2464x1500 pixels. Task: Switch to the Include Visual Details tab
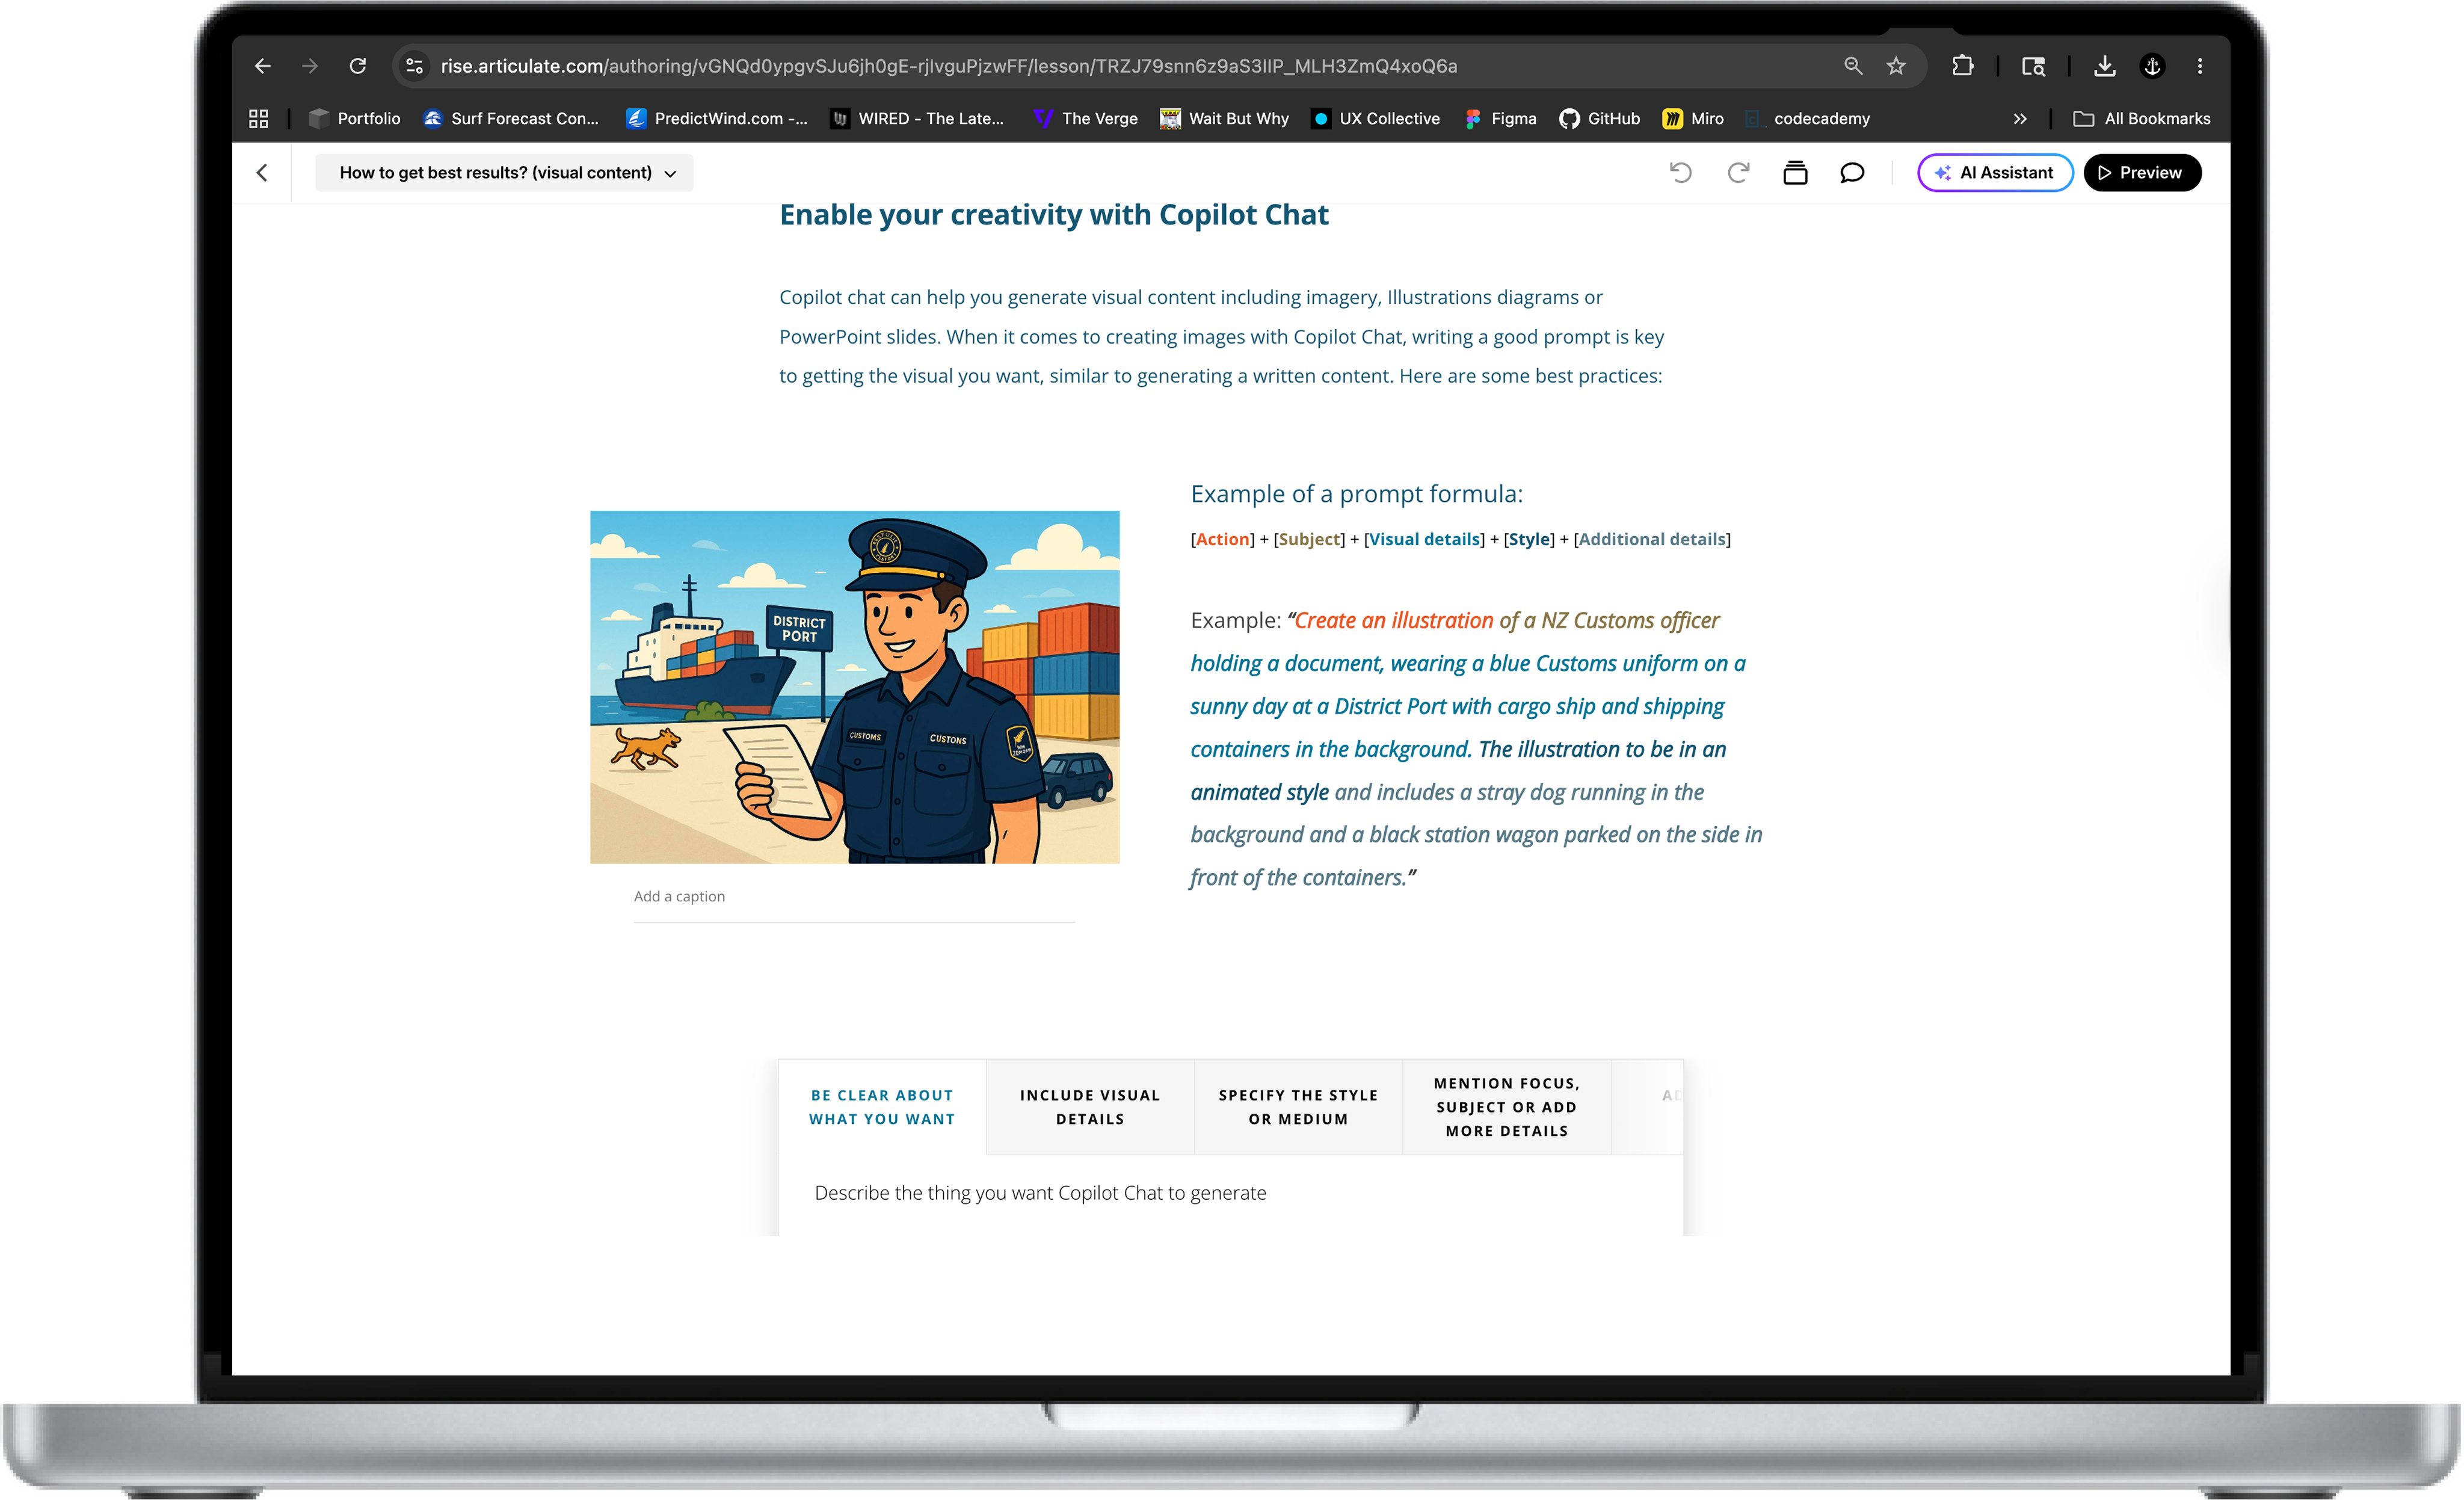pos(1090,1107)
